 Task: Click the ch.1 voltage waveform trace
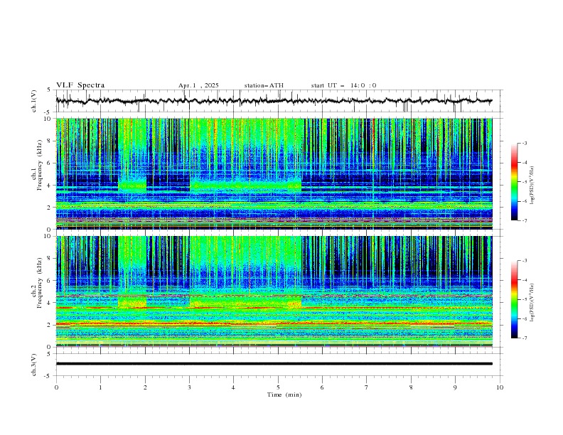click(x=274, y=101)
